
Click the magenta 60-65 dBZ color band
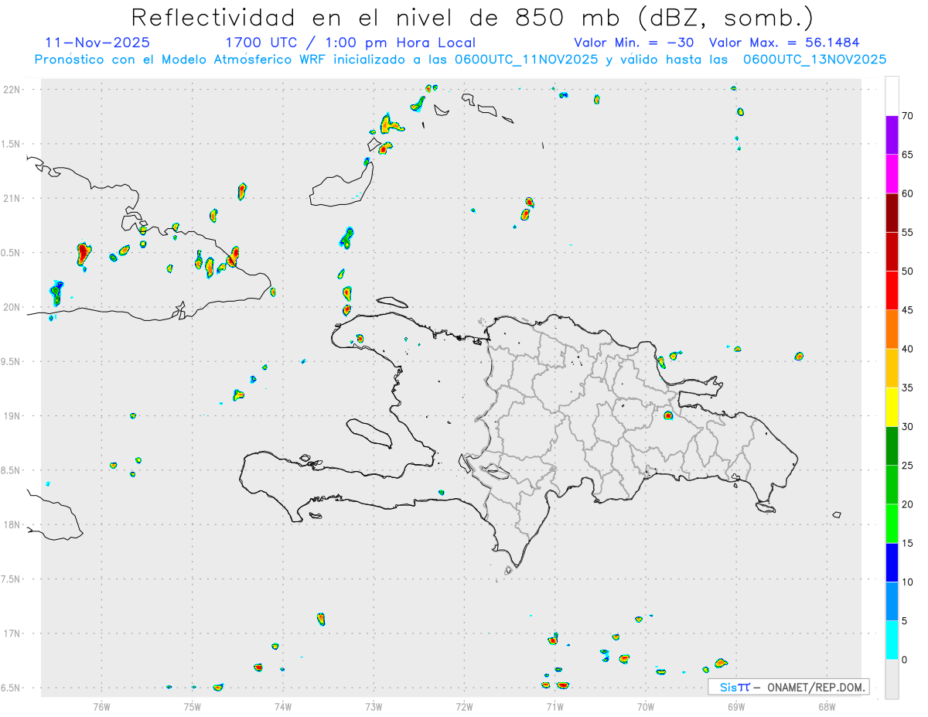(x=892, y=174)
